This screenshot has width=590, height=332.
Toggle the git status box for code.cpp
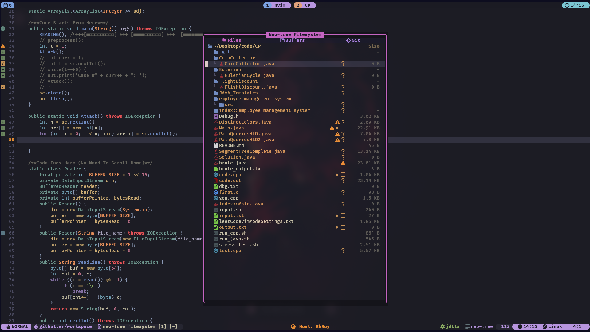pos(343,175)
